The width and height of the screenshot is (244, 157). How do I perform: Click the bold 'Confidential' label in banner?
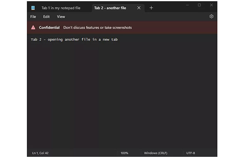pyautogui.click(x=49, y=28)
